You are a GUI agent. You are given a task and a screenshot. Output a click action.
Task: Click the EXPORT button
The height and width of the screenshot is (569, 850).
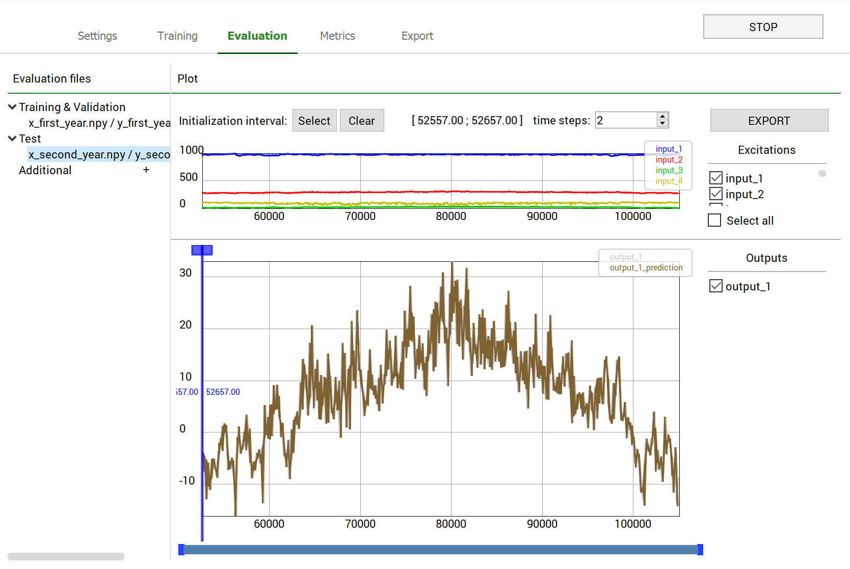(x=768, y=121)
